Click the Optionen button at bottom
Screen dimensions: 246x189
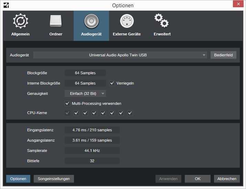[18, 179]
